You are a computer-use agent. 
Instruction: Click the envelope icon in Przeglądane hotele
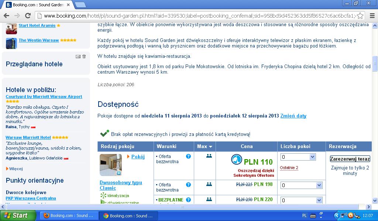pyautogui.click(x=78, y=56)
